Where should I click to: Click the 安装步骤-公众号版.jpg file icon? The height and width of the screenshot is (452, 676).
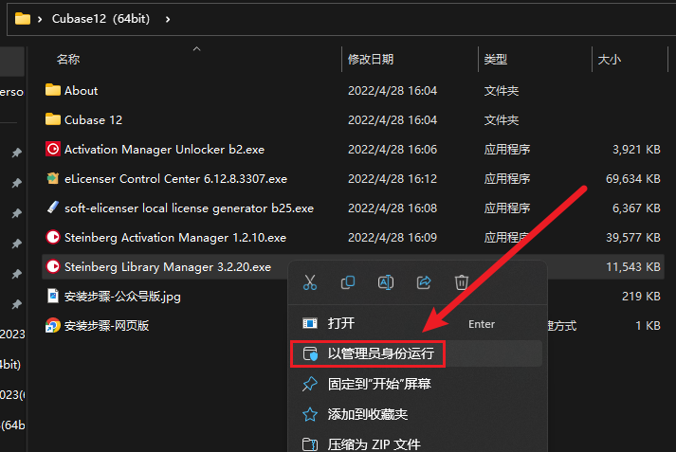[x=52, y=296]
